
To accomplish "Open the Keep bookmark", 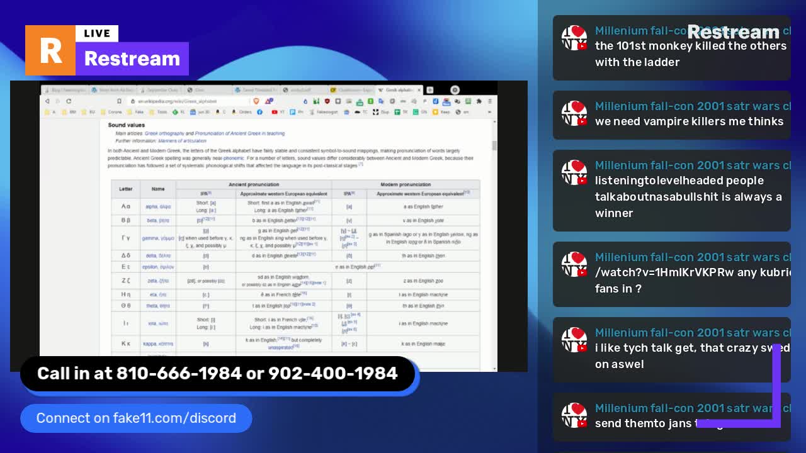I will [441, 112].
